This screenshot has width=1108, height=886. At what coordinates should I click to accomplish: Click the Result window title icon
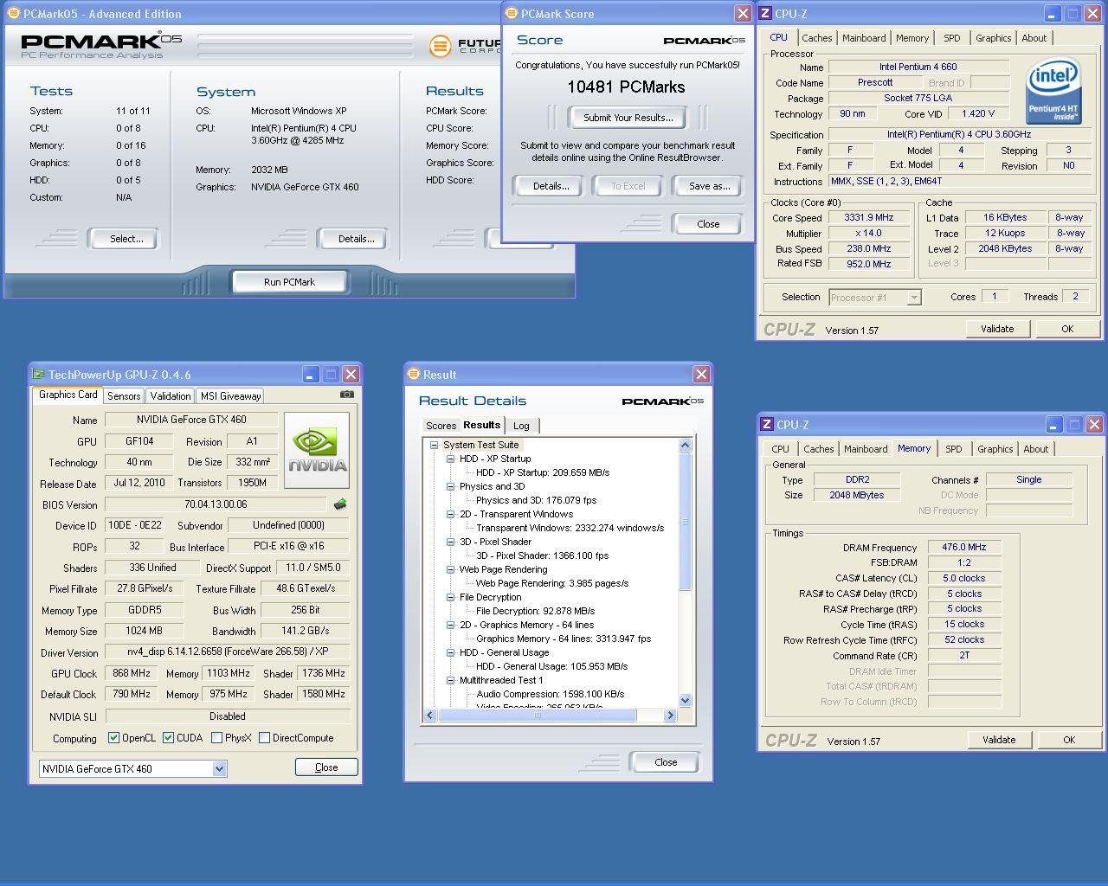pyautogui.click(x=414, y=374)
